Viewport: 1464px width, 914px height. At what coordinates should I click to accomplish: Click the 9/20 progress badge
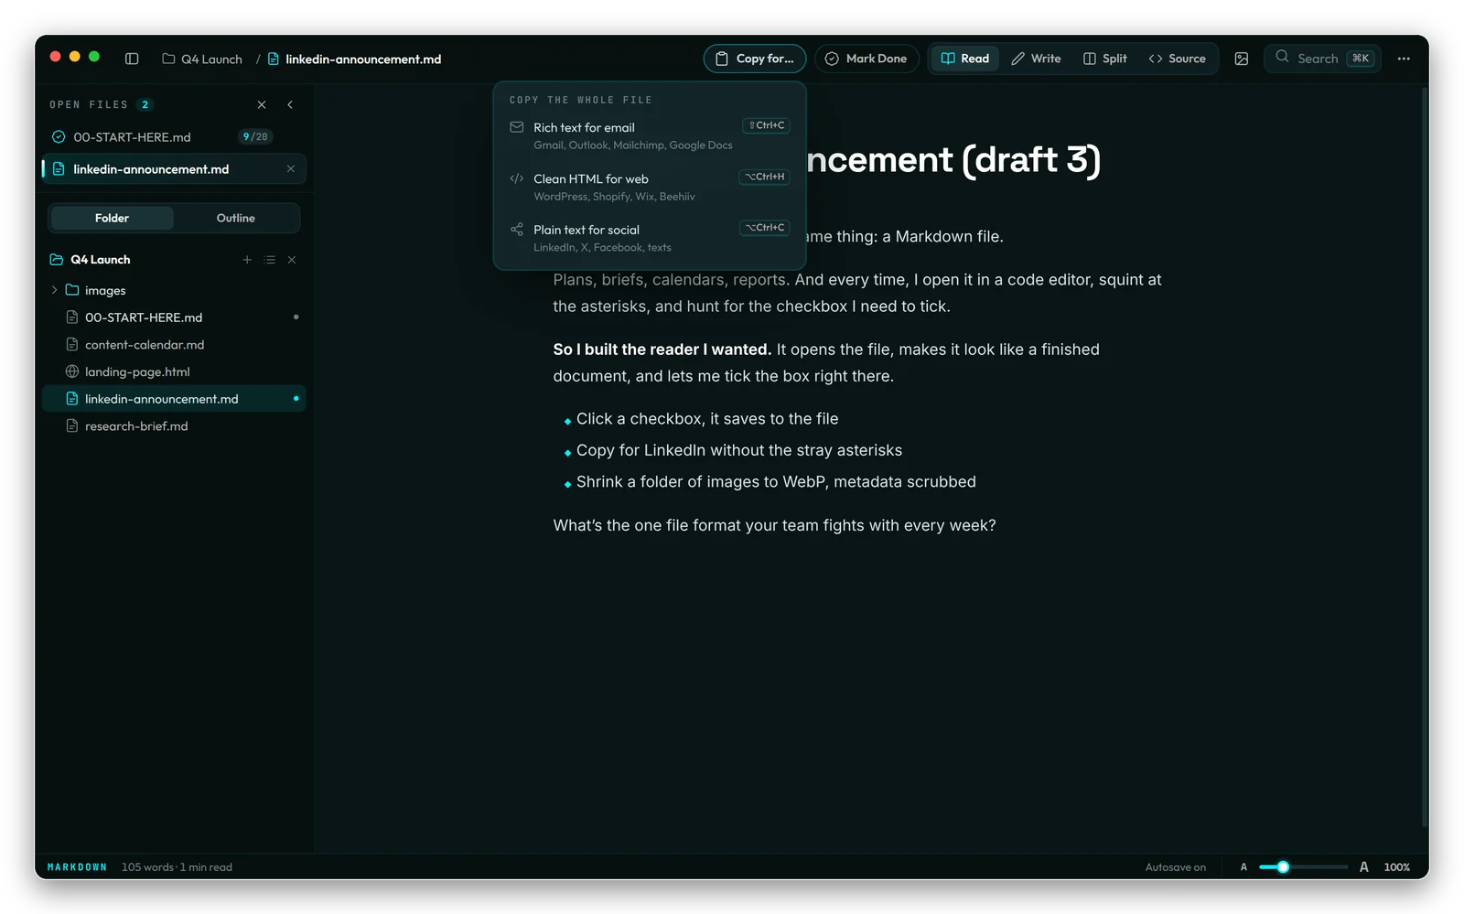click(255, 136)
